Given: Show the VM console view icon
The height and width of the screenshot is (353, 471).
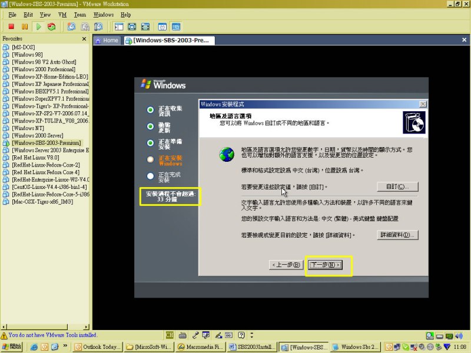Looking at the screenshot, I should click(x=176, y=26).
